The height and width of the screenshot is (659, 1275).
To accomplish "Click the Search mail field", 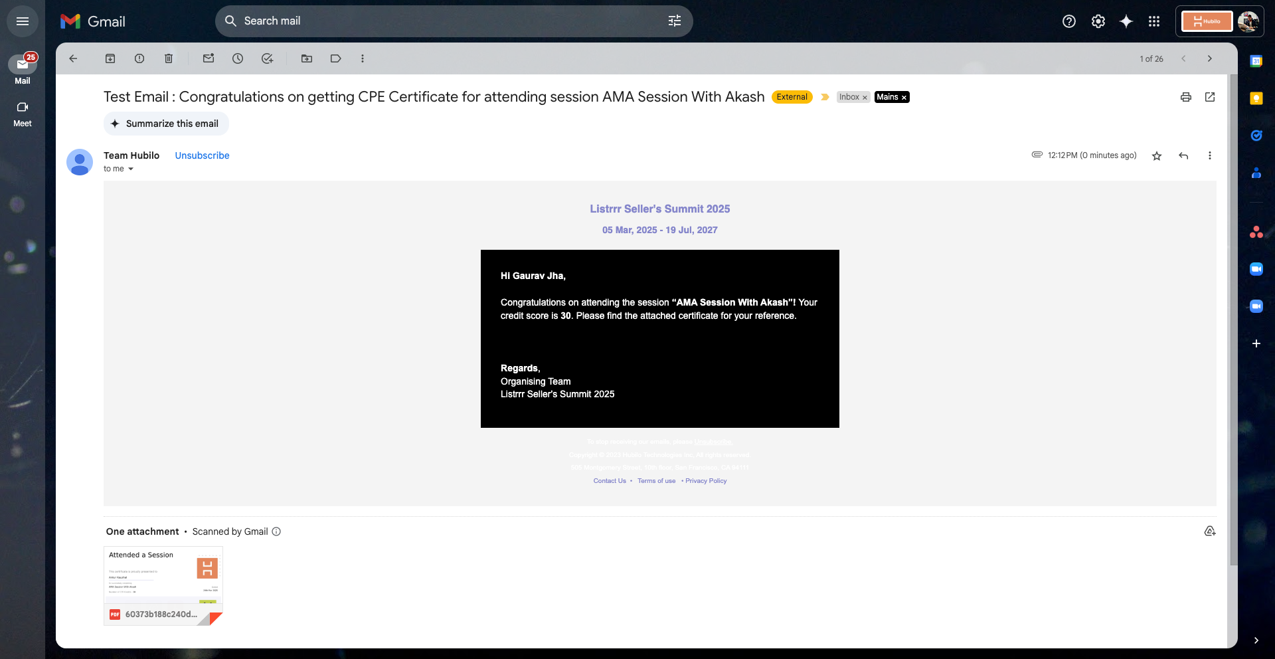I will (454, 21).
